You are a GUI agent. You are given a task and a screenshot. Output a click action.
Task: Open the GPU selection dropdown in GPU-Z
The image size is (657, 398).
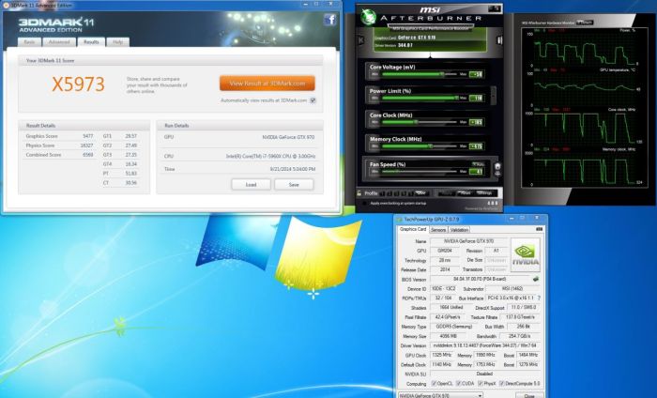coord(440,395)
